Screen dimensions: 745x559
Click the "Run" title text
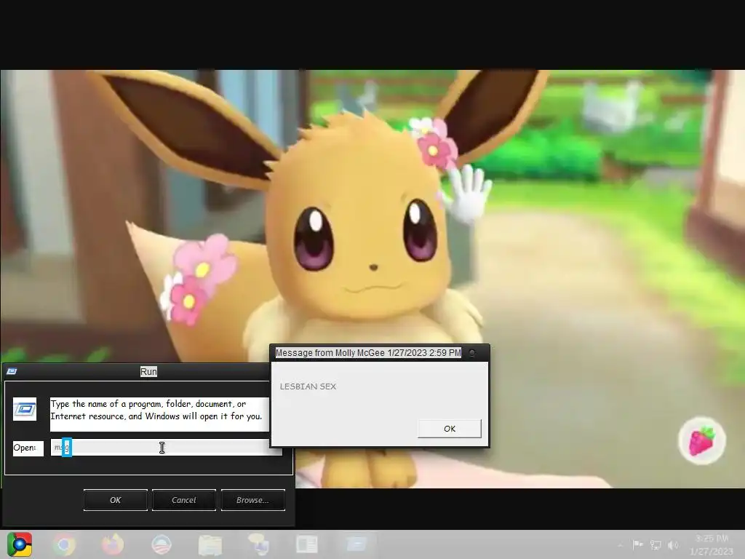148,372
